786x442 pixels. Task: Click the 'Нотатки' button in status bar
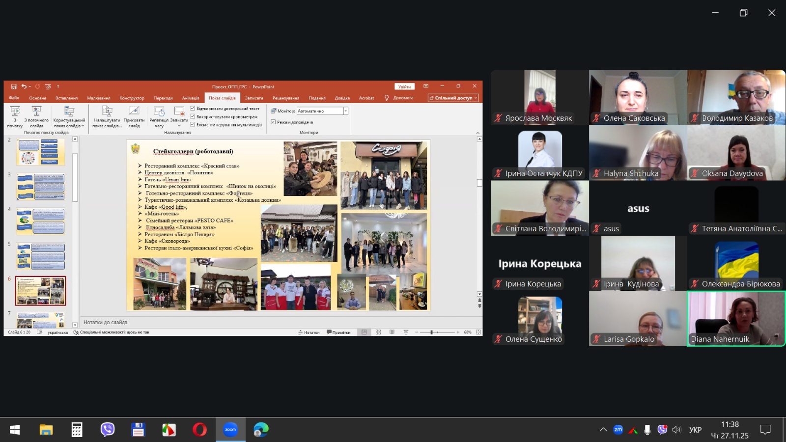pos(309,332)
